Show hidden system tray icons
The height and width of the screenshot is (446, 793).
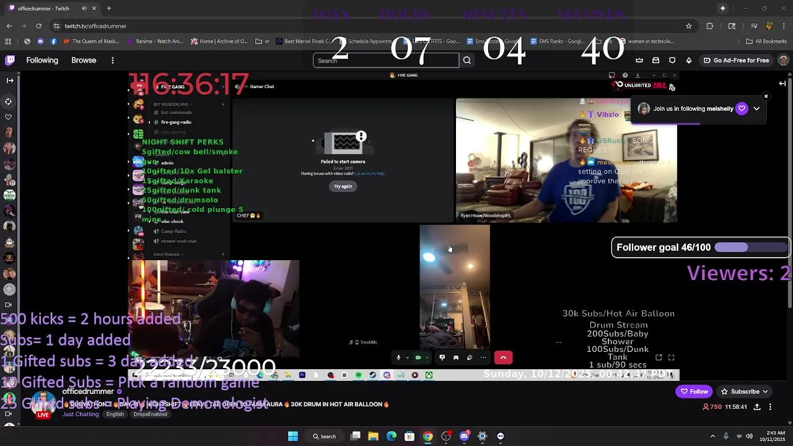point(712,436)
